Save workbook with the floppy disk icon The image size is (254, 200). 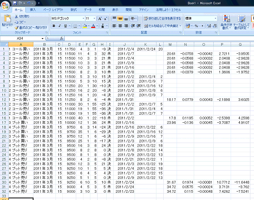pos(15,3)
